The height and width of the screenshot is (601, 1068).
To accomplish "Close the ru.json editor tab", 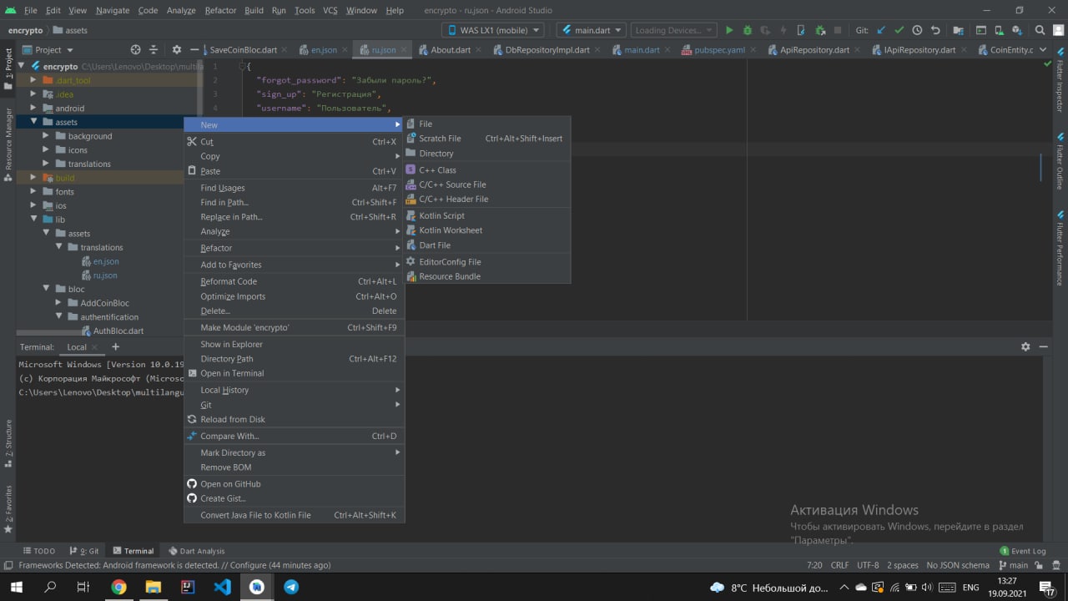I will click(405, 50).
